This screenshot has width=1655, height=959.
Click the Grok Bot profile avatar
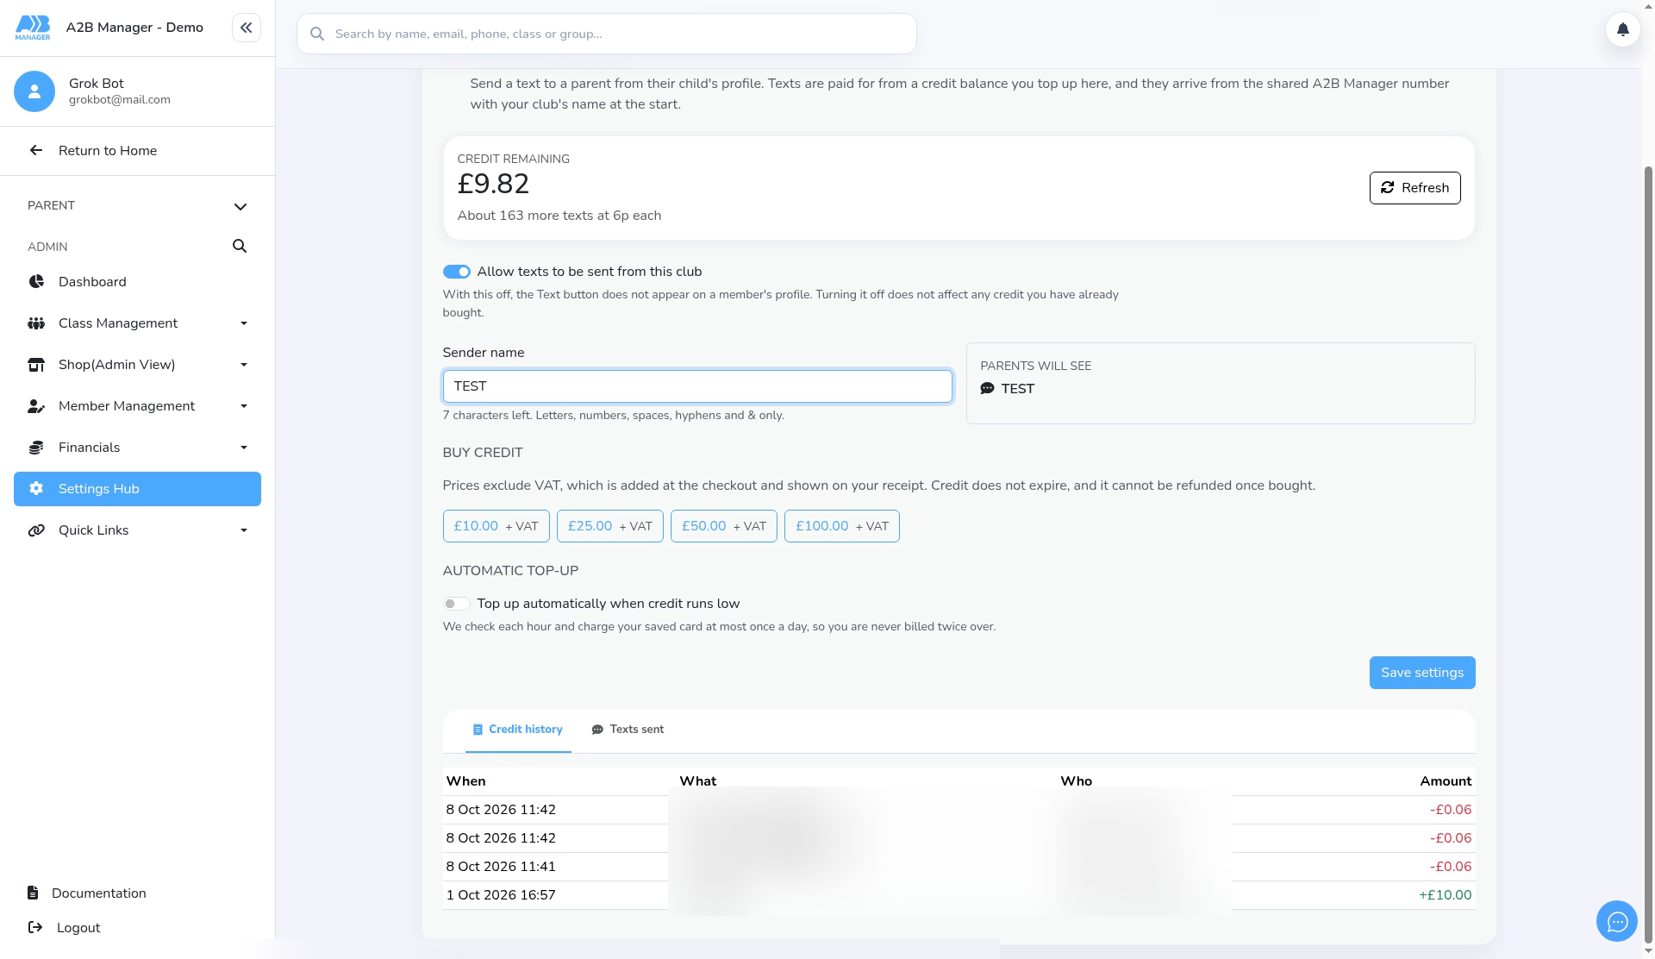point(34,91)
